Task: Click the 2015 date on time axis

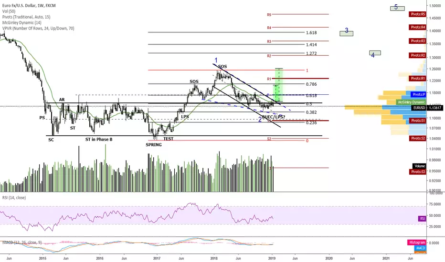Action: (x=42, y=258)
